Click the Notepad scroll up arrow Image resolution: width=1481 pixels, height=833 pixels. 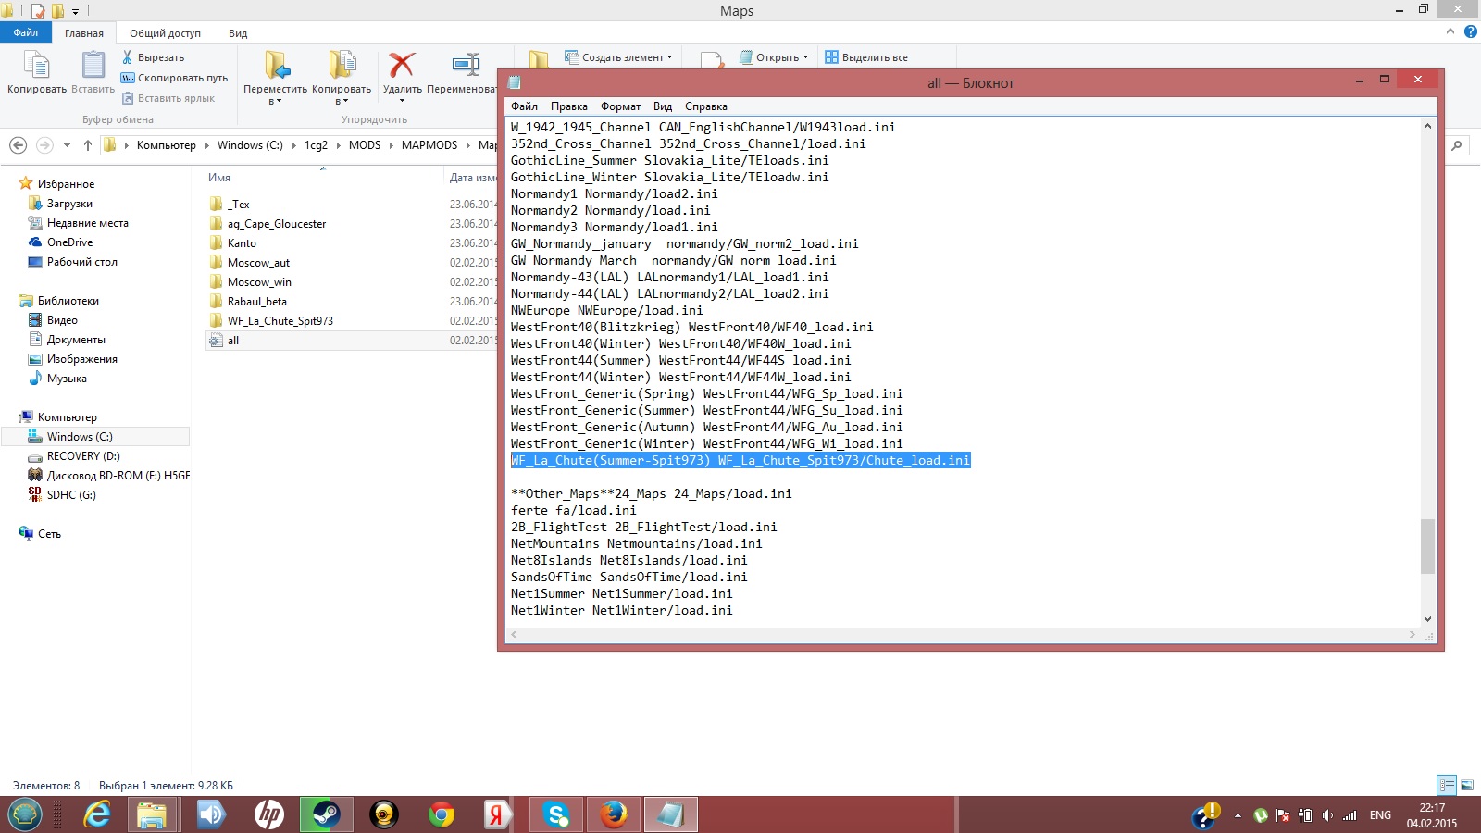pyautogui.click(x=1427, y=126)
